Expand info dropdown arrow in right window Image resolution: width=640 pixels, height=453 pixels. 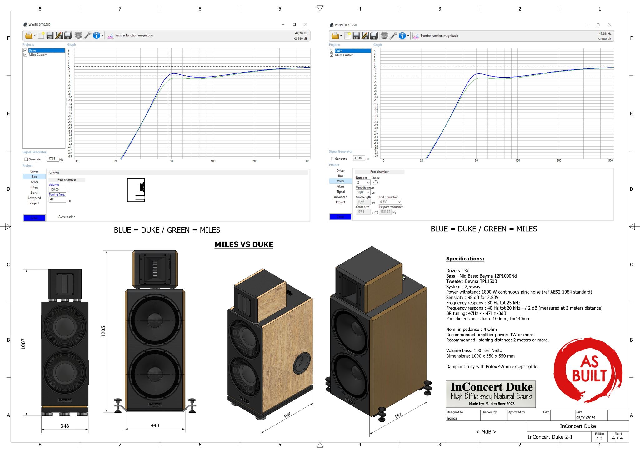point(408,36)
